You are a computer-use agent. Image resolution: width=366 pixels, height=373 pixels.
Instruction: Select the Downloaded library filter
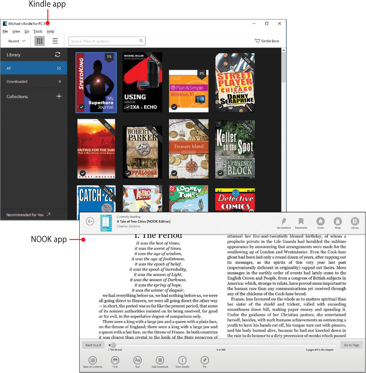(x=33, y=81)
